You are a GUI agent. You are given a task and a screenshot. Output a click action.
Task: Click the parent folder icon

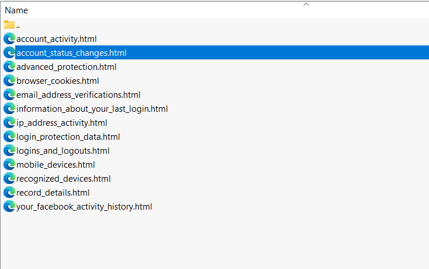9,25
